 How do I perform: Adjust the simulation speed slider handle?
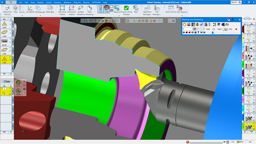tap(213, 33)
